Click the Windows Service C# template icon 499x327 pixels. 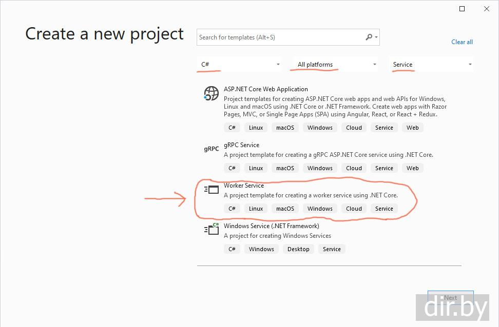coord(212,229)
